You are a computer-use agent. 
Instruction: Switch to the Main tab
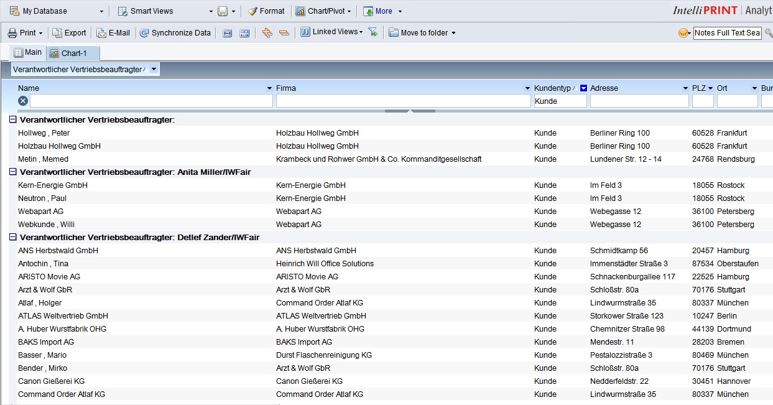tap(28, 53)
